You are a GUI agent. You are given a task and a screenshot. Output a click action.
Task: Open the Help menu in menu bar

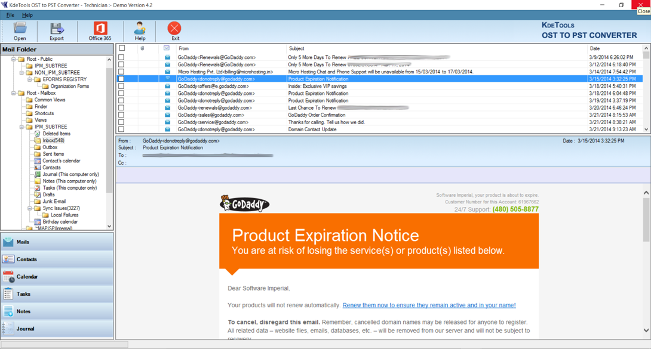click(x=27, y=15)
